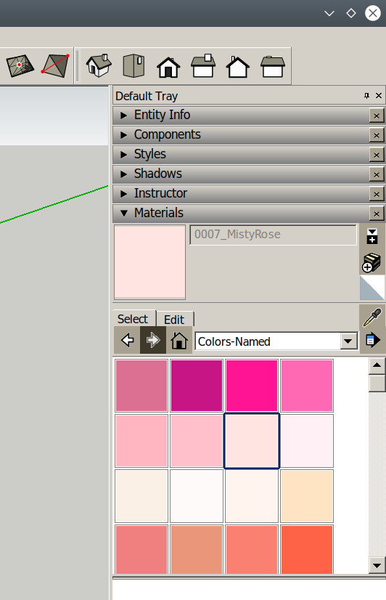Pick the bisque peach swatch
This screenshot has height=600, width=386.
[x=306, y=496]
